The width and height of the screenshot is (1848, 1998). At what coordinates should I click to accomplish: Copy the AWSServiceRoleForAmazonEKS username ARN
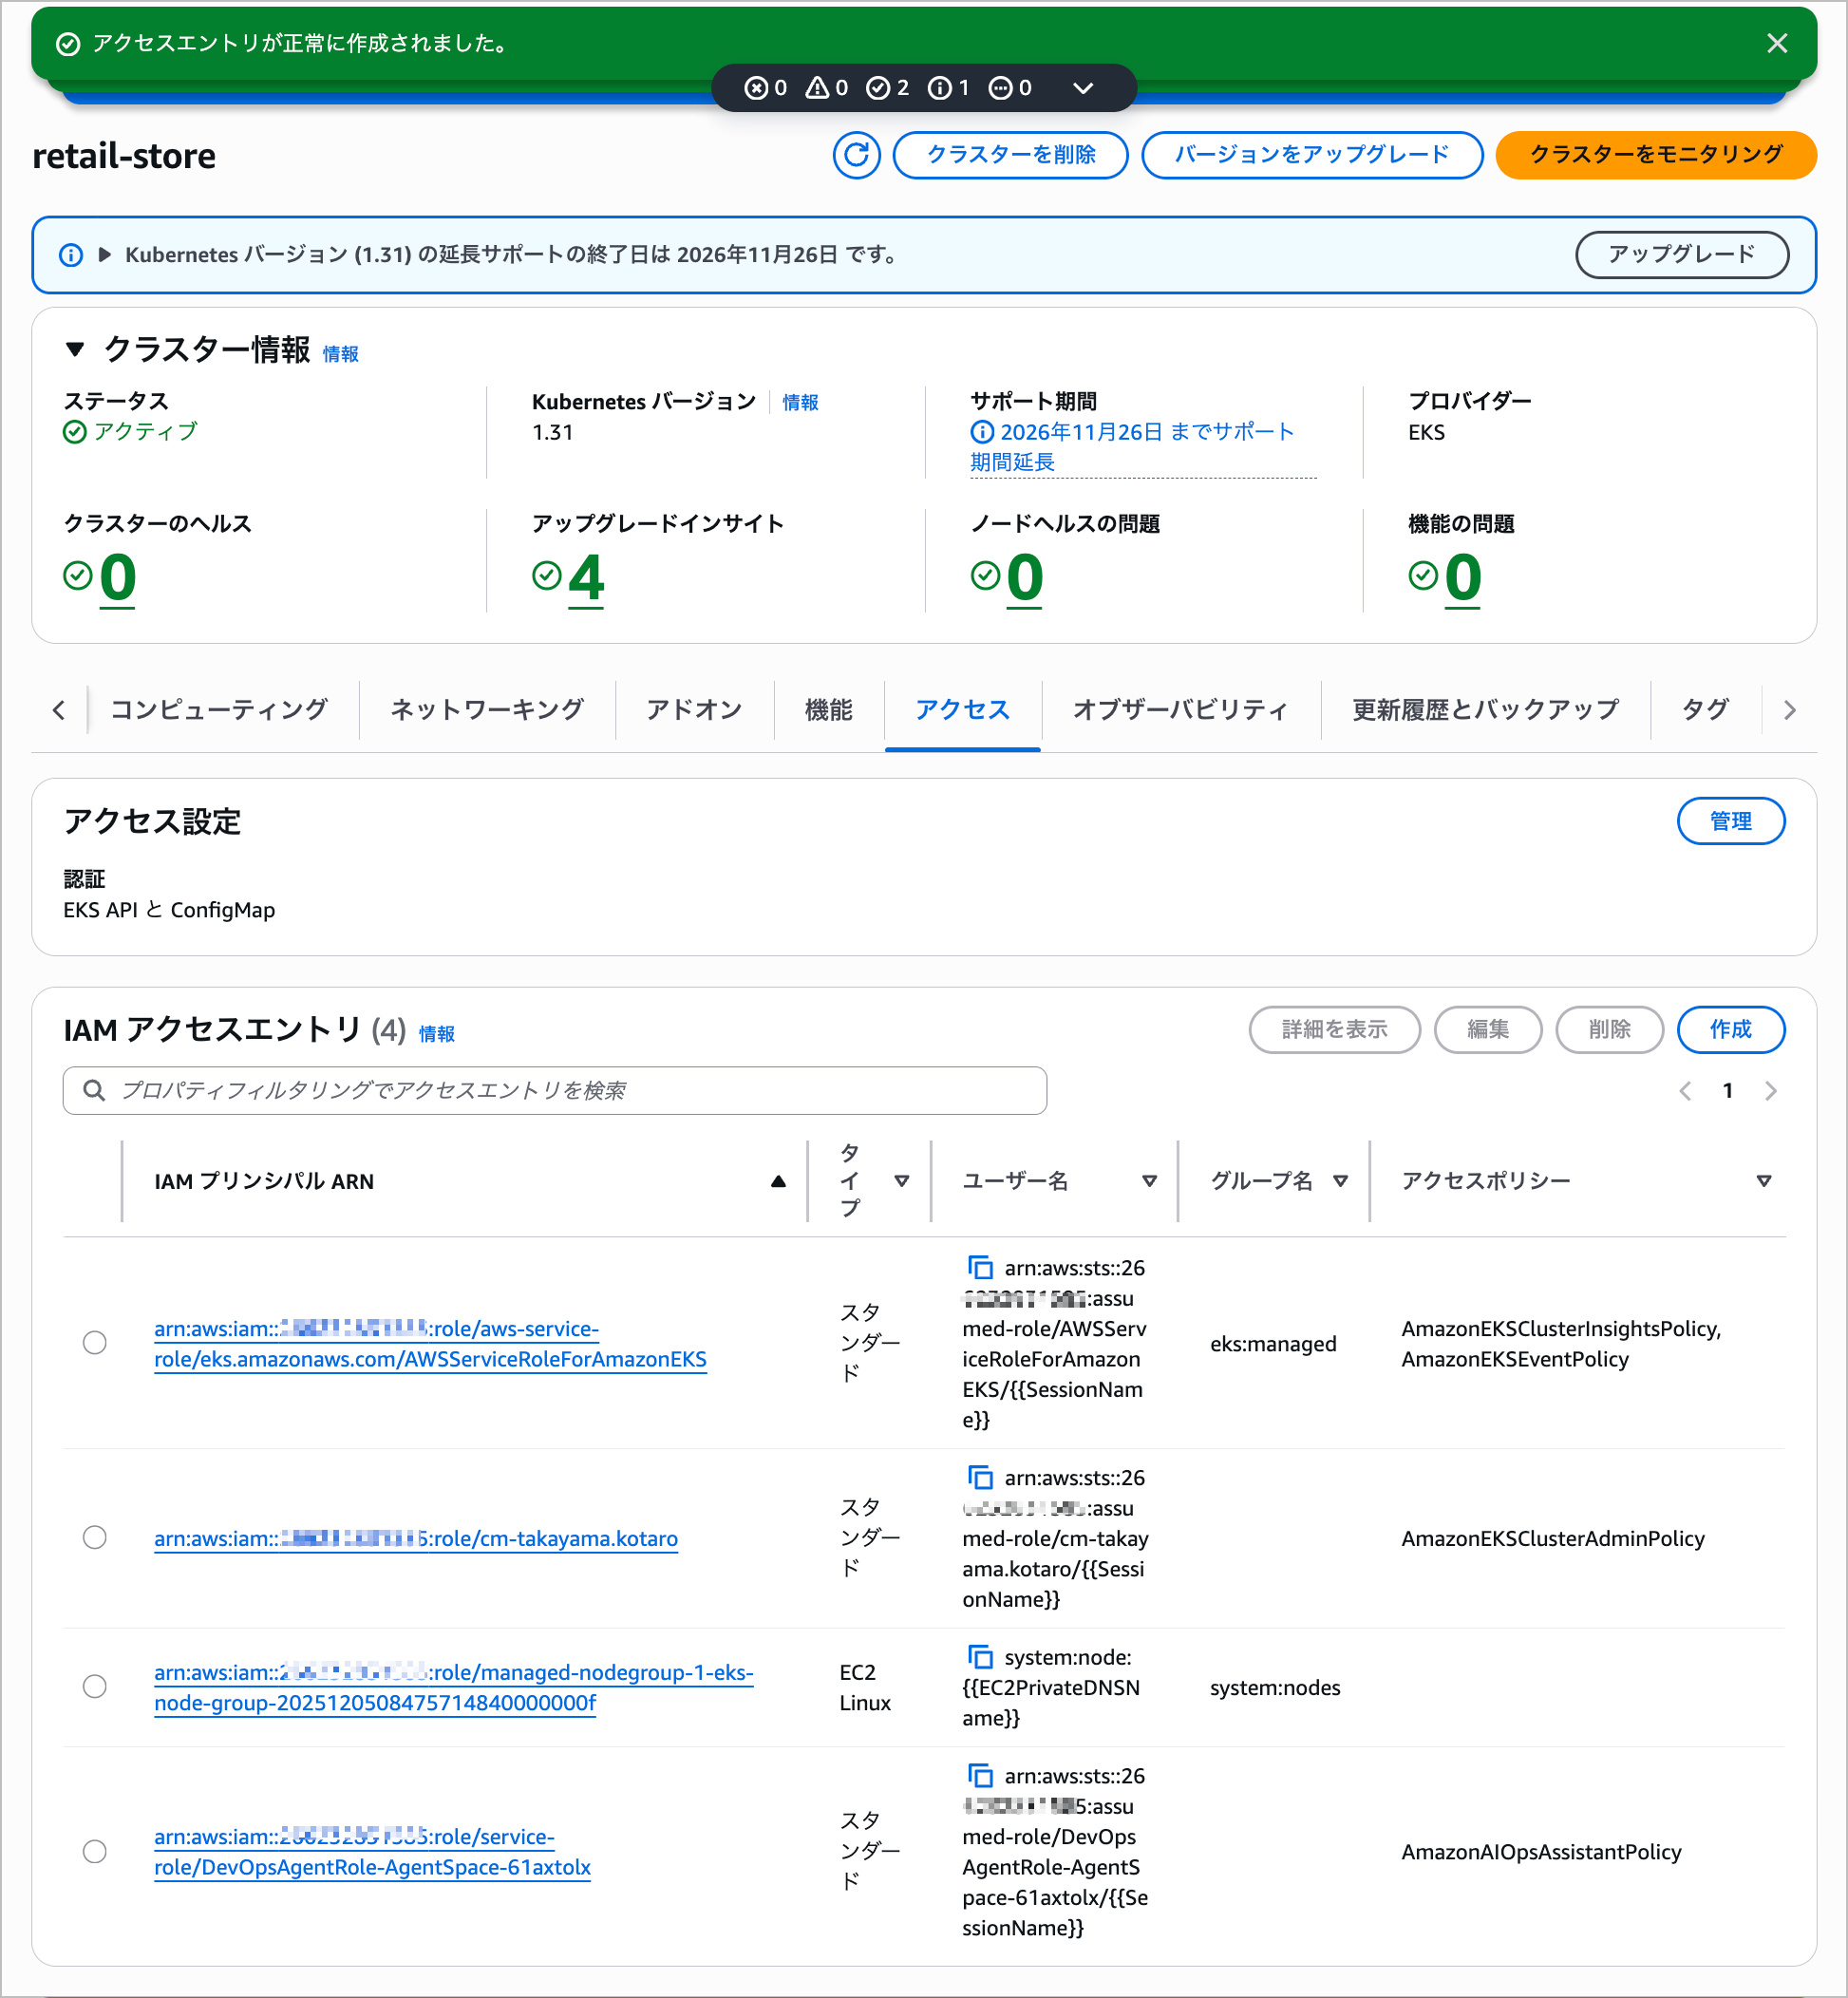[x=980, y=1268]
